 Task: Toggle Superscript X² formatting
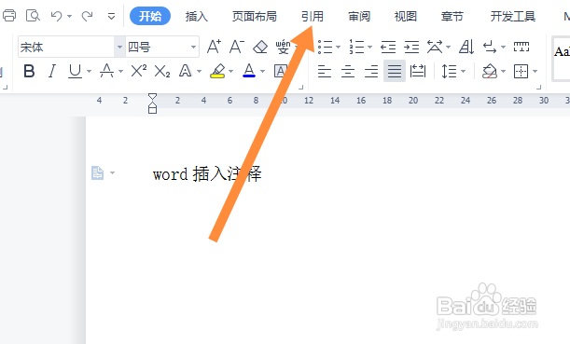click(139, 71)
